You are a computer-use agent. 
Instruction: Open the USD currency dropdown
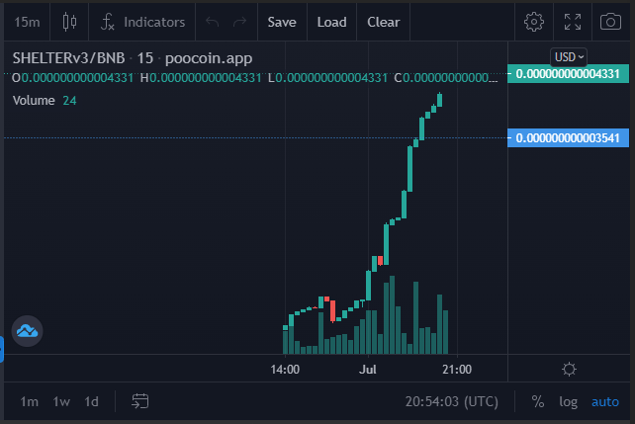569,57
